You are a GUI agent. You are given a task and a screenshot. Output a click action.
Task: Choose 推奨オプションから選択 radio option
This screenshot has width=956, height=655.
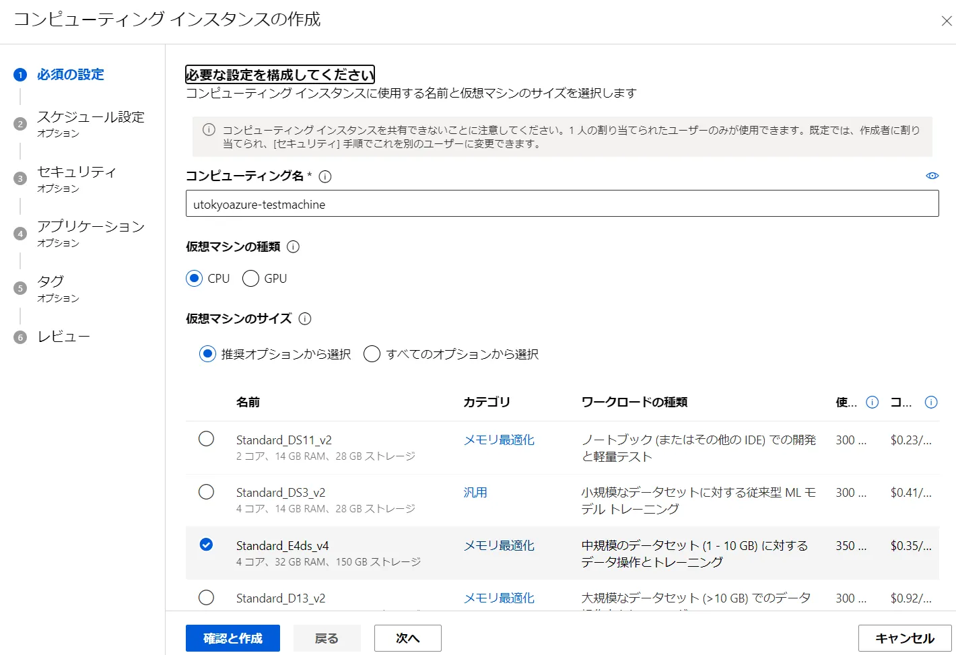[207, 354]
